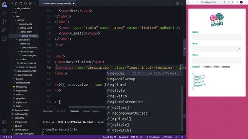
Task: Click New Folder icon in explorer header
Action: pyautogui.click(x=21, y=3)
